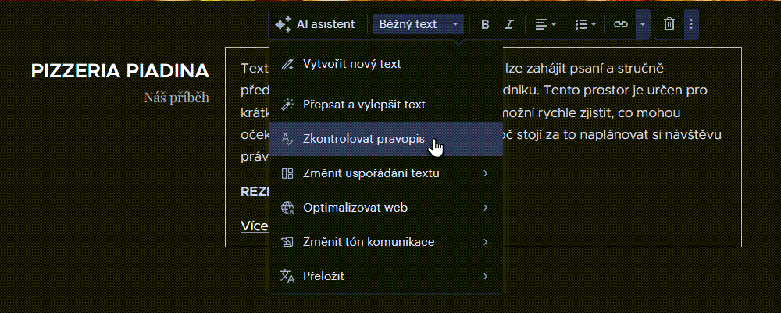Viewport: 781px width, 313px height.
Task: Open the Běžný text style dropdown
Action: click(418, 24)
